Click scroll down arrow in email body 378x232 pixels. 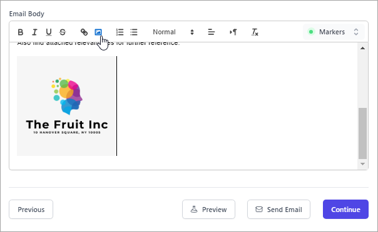point(362,164)
